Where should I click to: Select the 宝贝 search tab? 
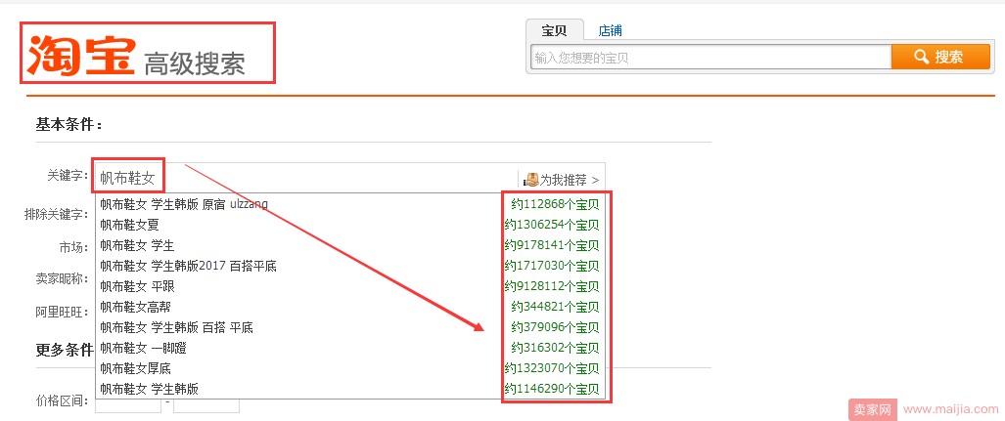pos(555,30)
